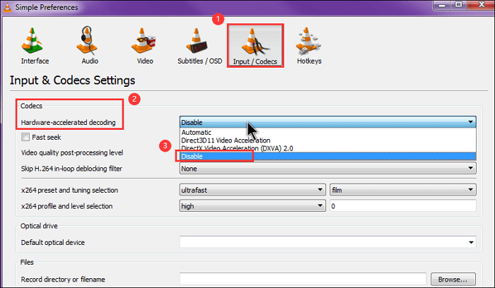This screenshot has width=495, height=288.
Task: Open the x264 preset ultrafast dropdown
Action: pyautogui.click(x=252, y=190)
